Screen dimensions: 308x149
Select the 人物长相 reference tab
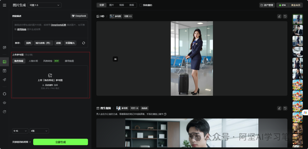click(33, 61)
